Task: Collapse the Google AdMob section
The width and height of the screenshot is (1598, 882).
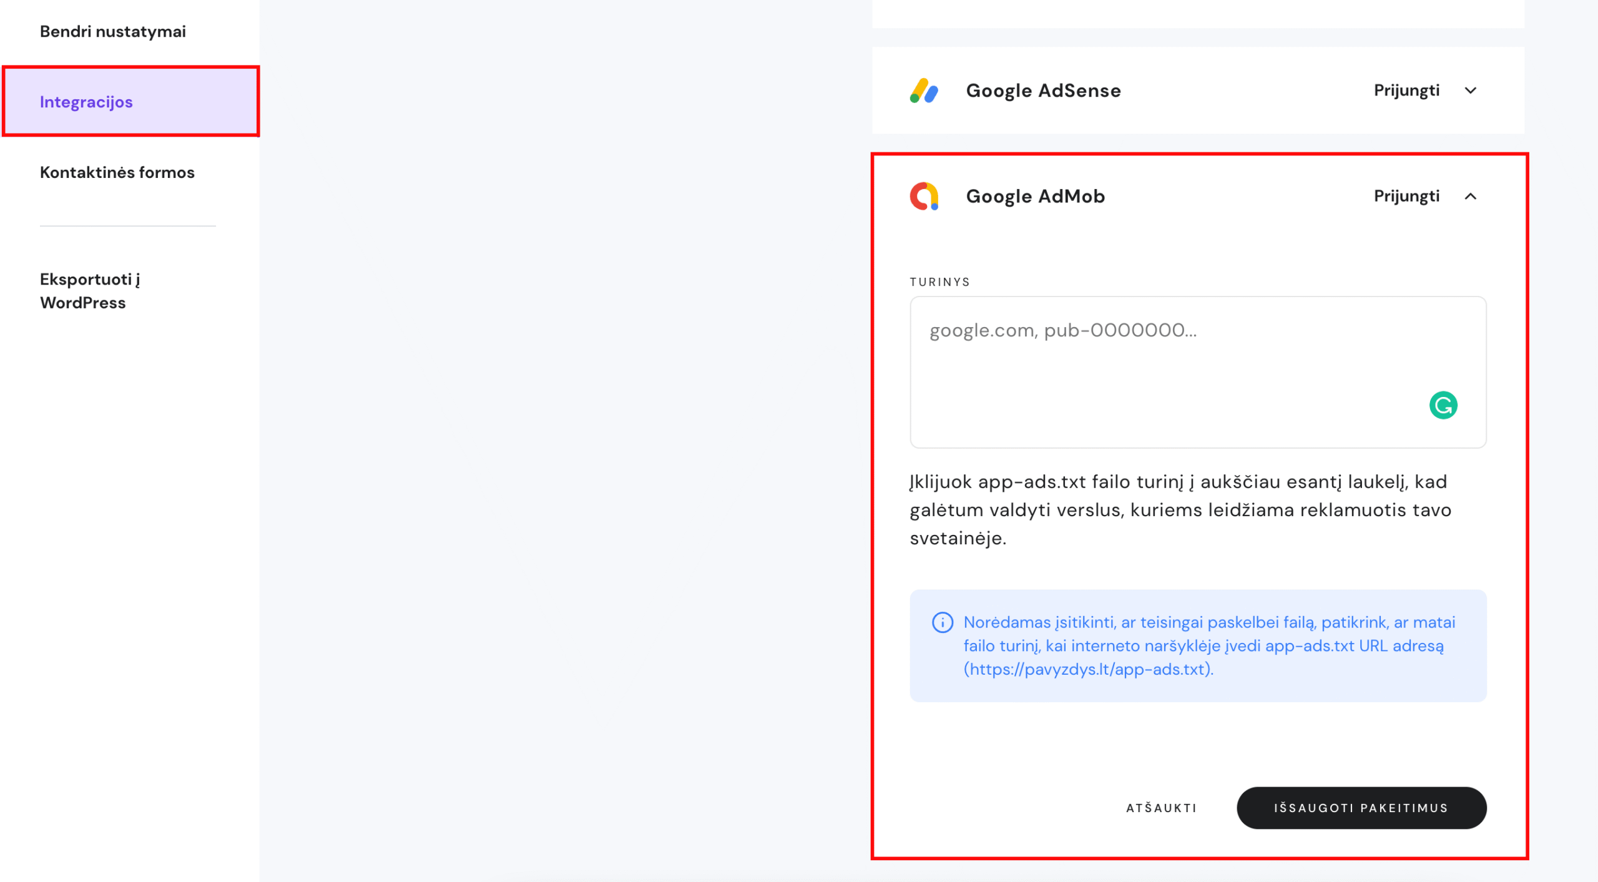Action: coord(1471,197)
